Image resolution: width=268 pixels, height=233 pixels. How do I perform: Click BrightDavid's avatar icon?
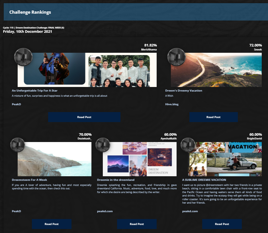tap(188, 145)
